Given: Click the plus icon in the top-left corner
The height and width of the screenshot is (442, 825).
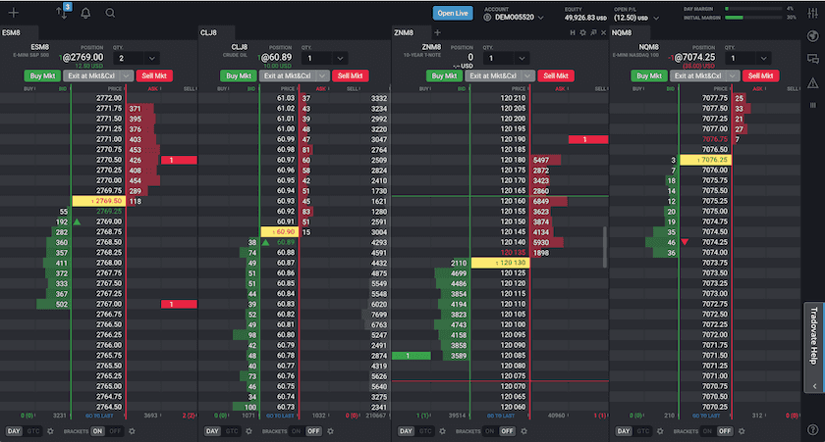Looking at the screenshot, I should (x=14, y=13).
